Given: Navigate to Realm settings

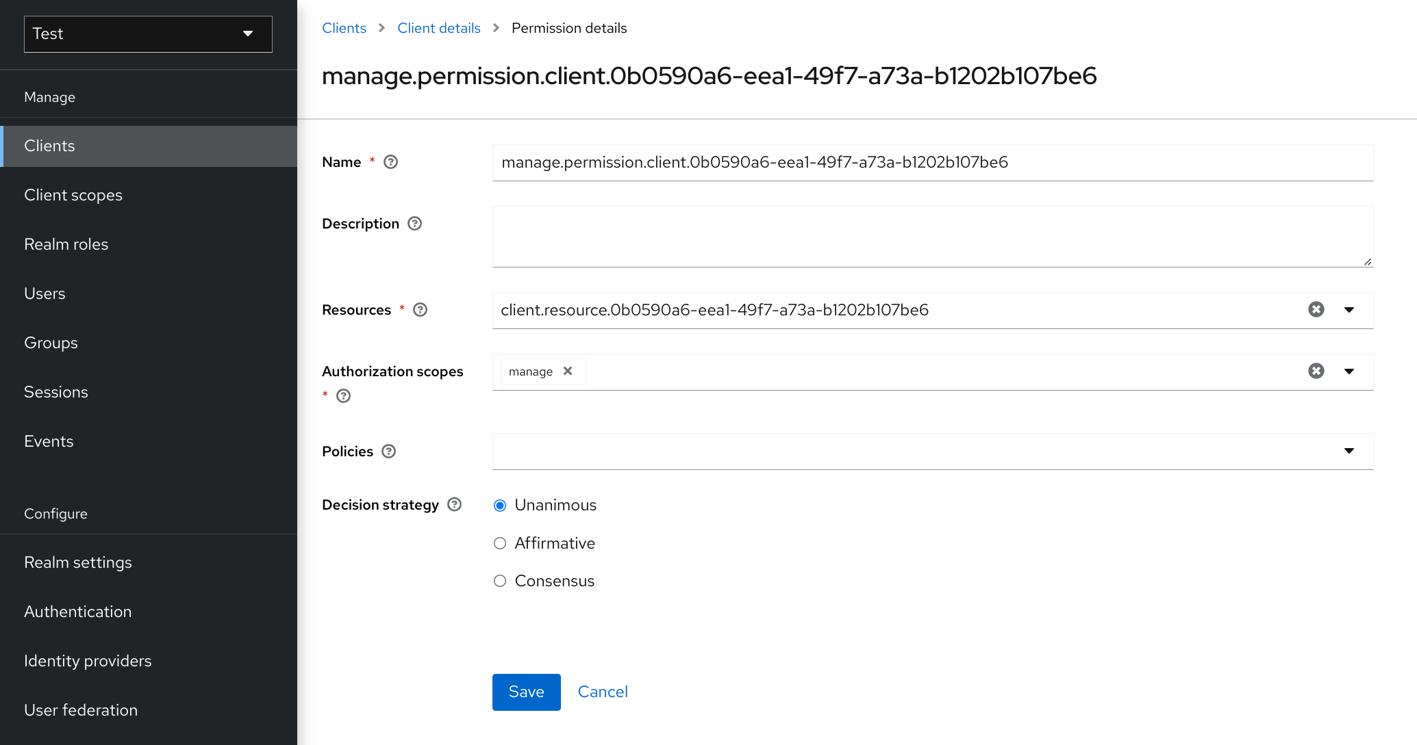Looking at the screenshot, I should coord(78,562).
